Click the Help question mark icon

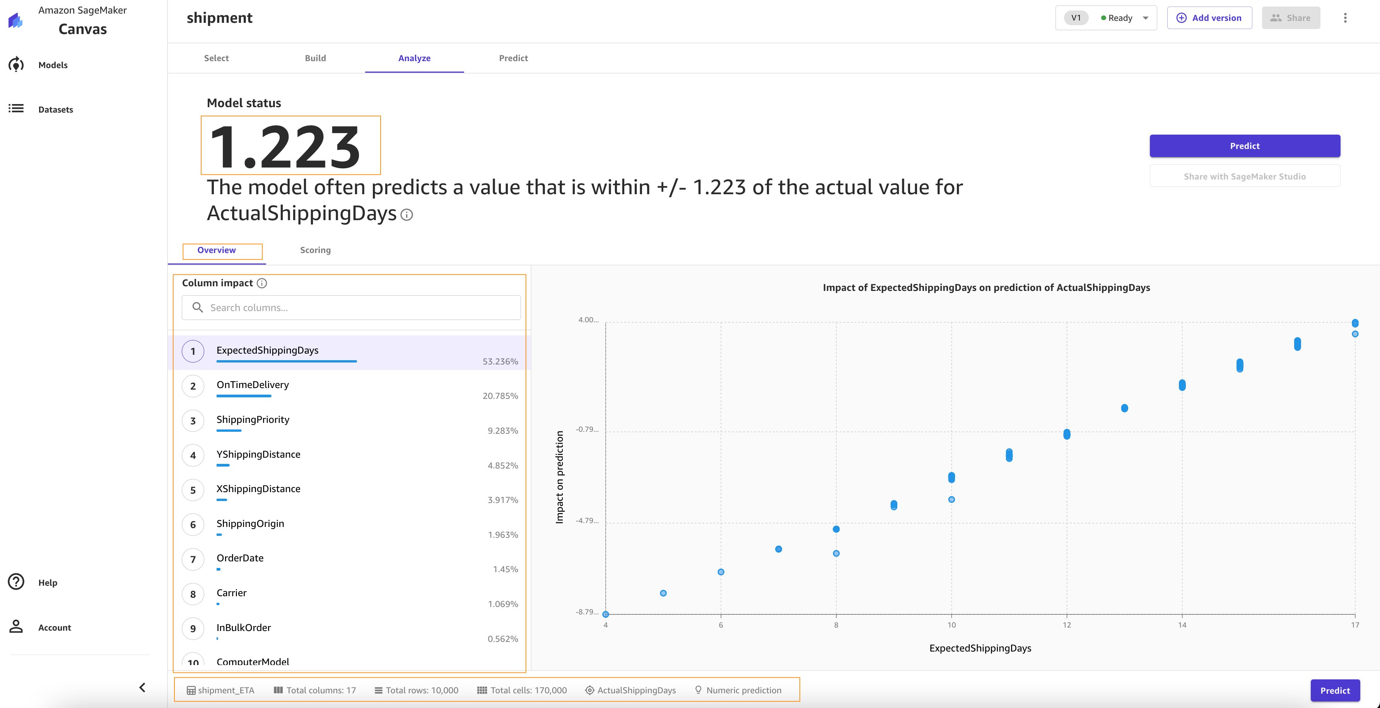click(x=16, y=581)
